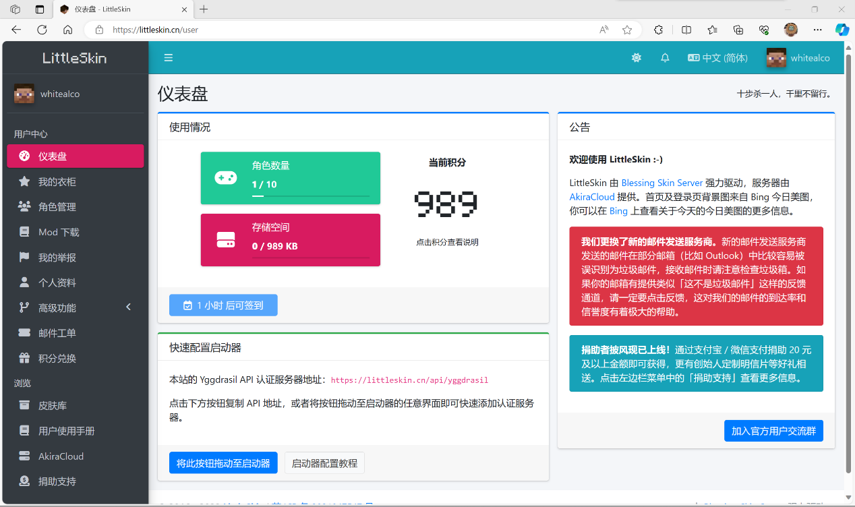
Task: Open browser essentials heart icon
Action: tap(764, 30)
